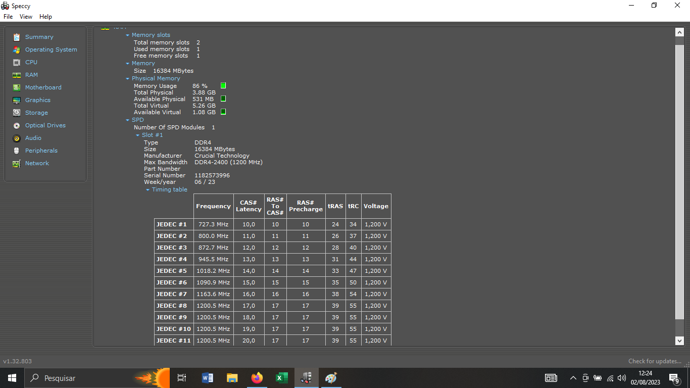Collapse the Physical Memory section
This screenshot has width=690, height=388.
tap(128, 79)
